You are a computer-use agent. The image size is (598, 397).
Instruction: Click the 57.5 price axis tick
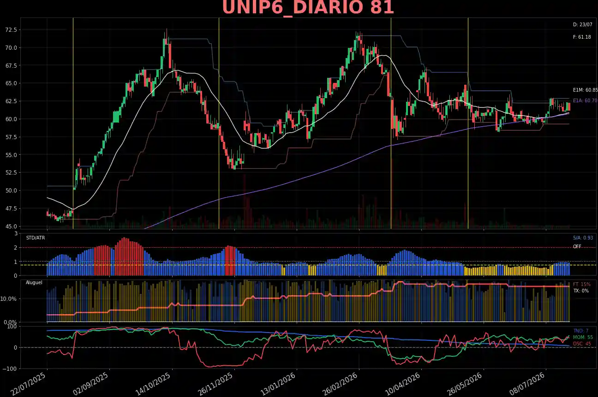tap(11, 137)
